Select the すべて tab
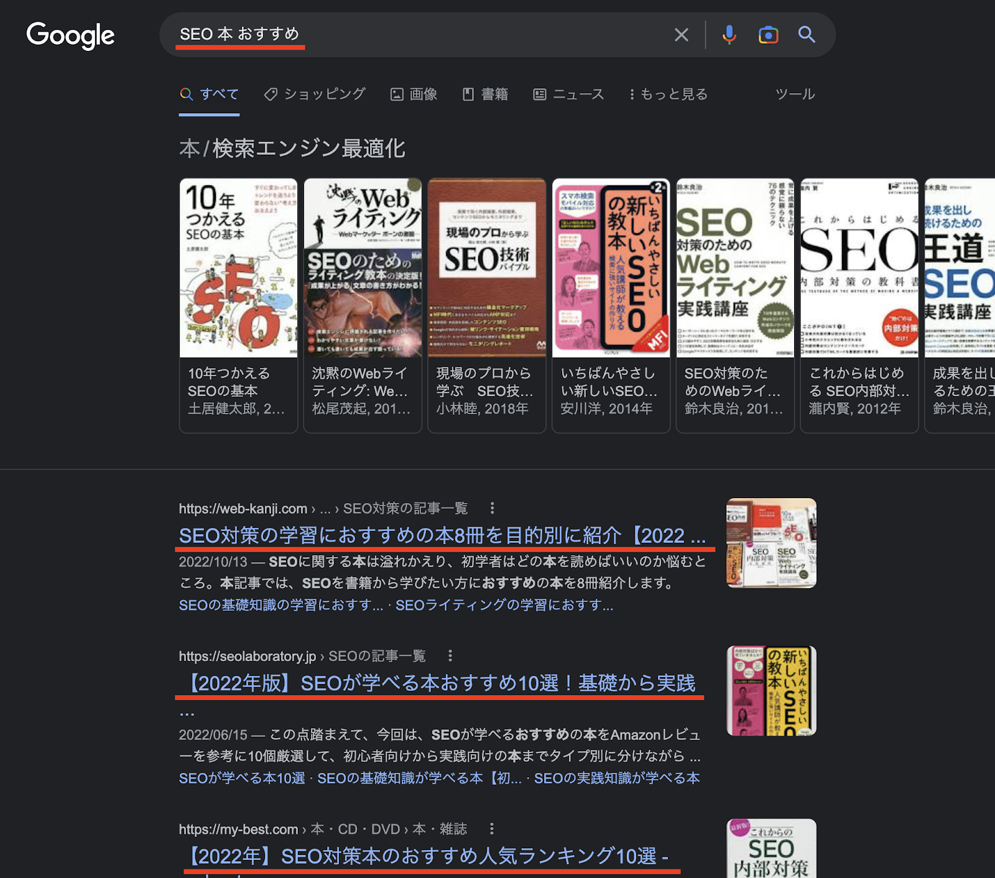The width and height of the screenshot is (995, 878). click(210, 95)
